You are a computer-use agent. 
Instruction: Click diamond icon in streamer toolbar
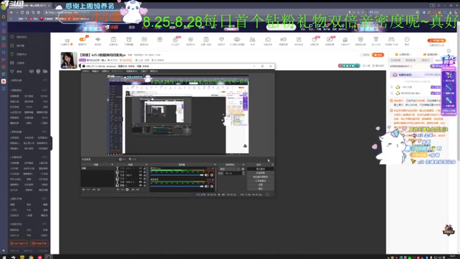[x=221, y=39]
